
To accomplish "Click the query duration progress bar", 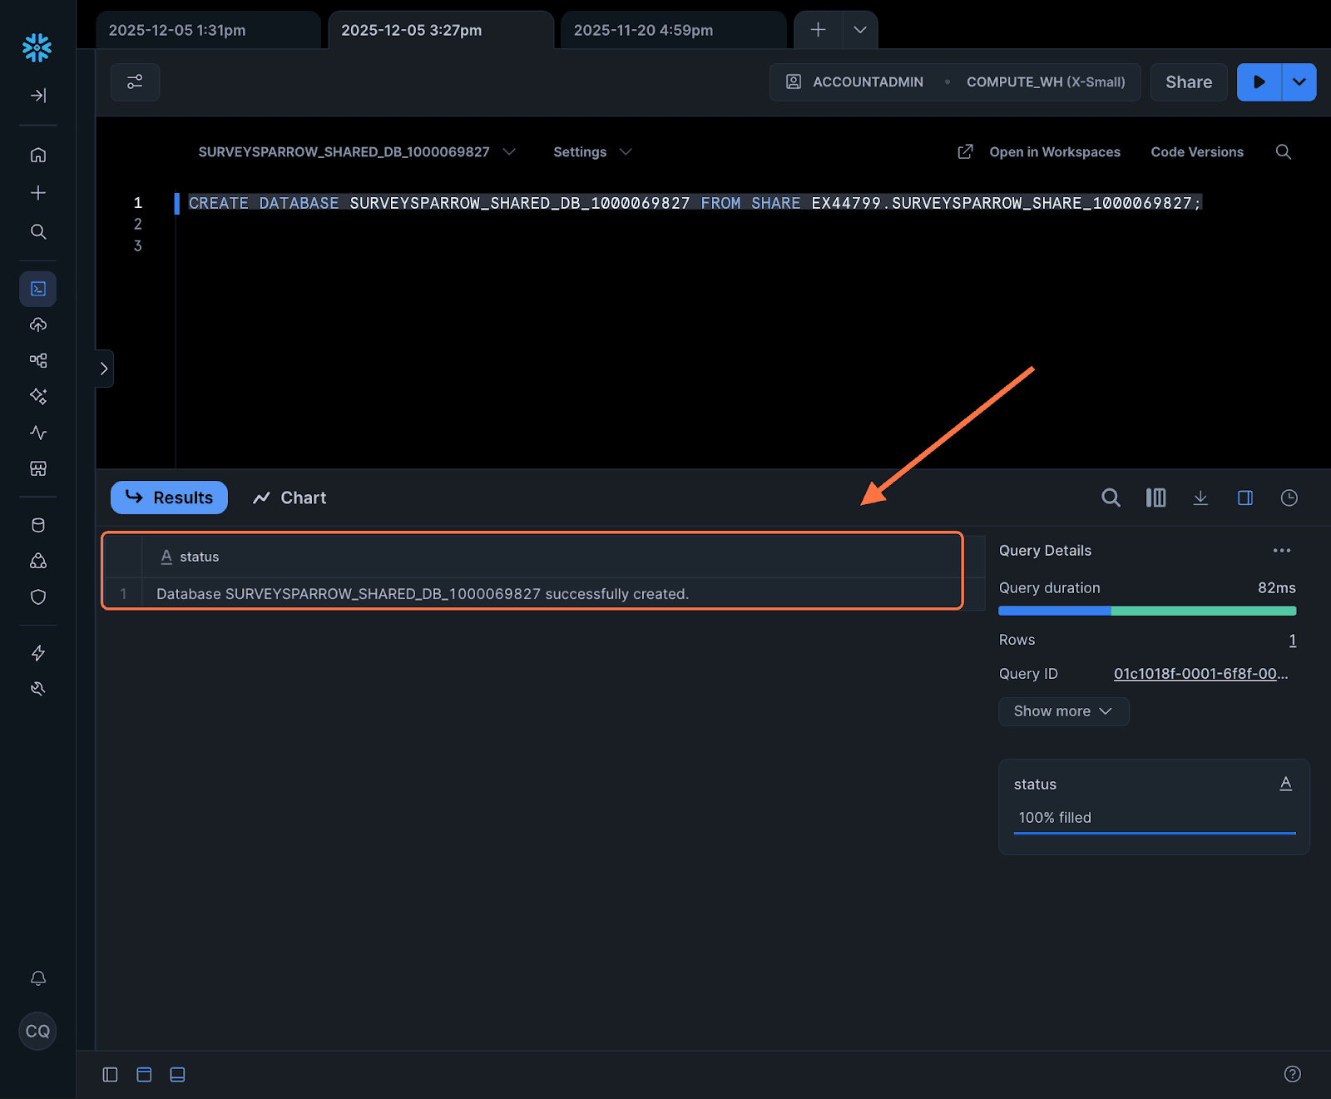I will coord(1146,611).
